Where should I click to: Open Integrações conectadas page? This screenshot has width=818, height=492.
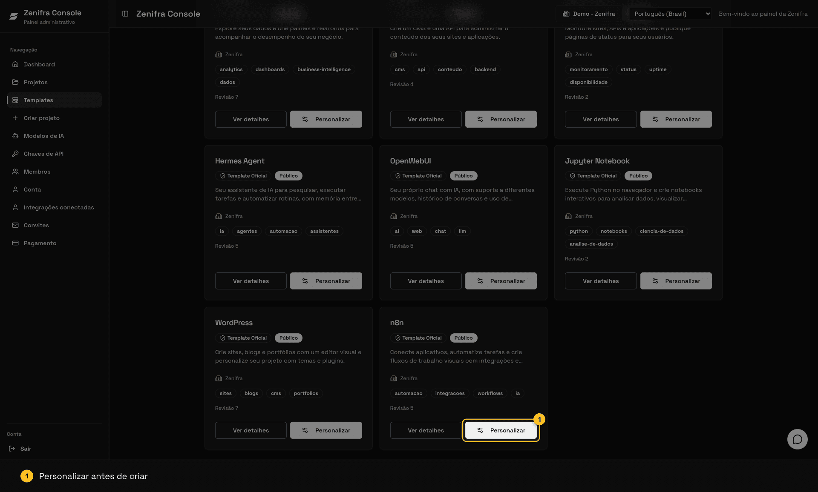(54, 207)
